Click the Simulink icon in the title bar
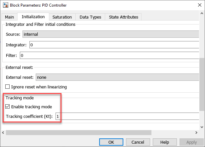The height and width of the screenshot is (147, 205). coord(5,5)
